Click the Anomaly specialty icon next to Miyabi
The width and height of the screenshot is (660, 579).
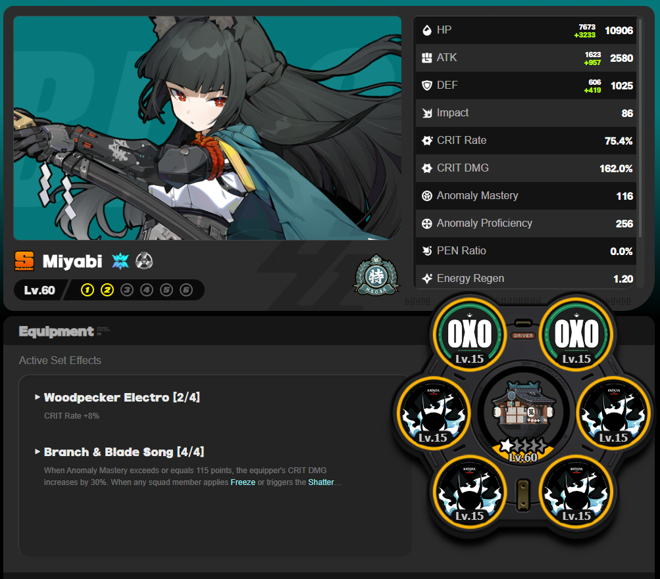[144, 261]
